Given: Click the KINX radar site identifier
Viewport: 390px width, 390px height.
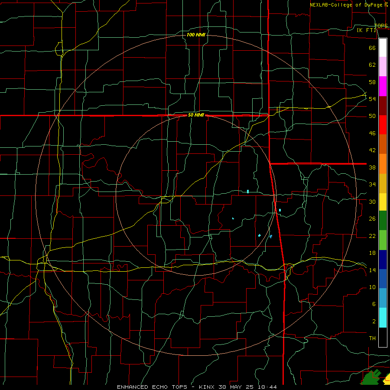Looking at the screenshot, I should (x=208, y=387).
